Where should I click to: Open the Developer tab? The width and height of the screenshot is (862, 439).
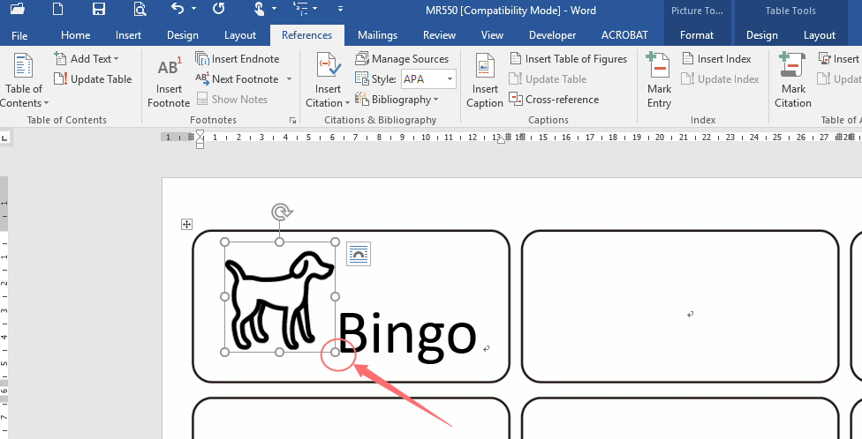point(552,35)
